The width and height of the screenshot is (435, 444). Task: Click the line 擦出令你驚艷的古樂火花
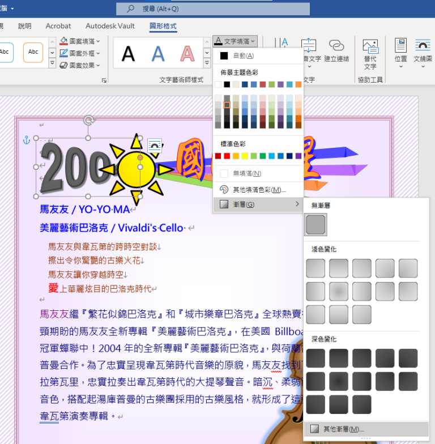tap(94, 261)
